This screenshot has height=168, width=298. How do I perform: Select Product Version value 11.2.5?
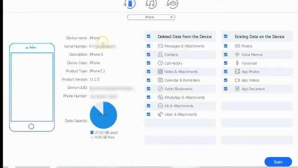tap(95, 79)
